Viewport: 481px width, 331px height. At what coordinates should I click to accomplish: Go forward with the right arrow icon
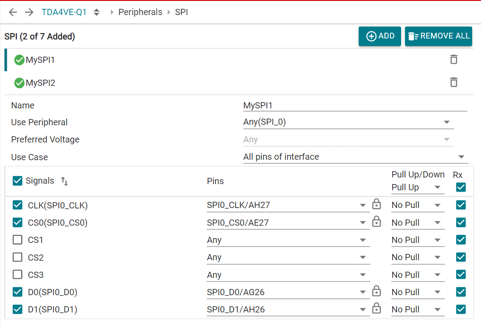[x=29, y=12]
